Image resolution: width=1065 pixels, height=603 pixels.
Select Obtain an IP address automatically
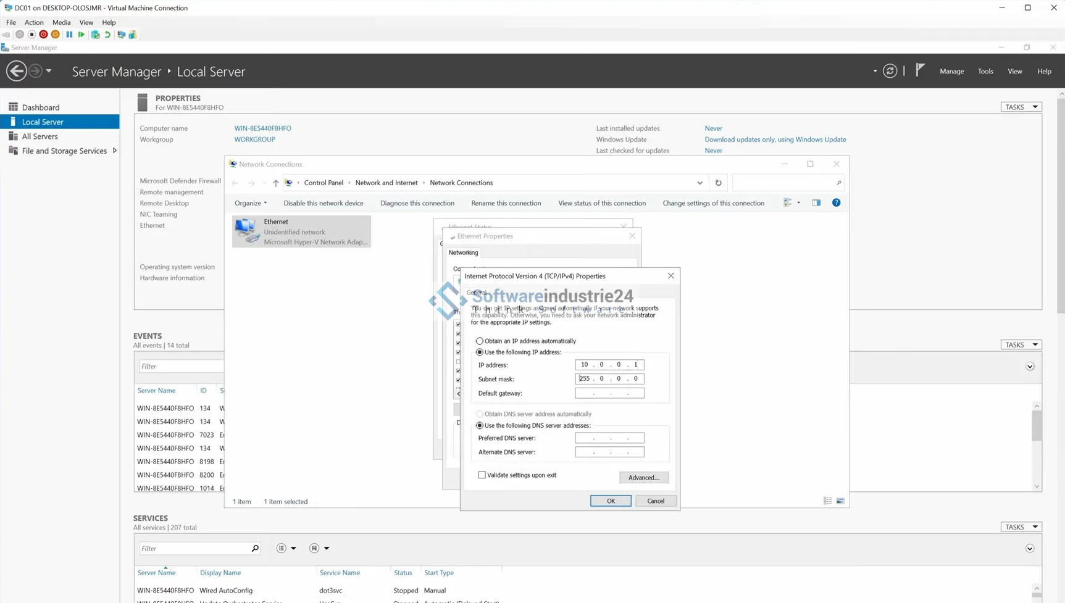pos(480,341)
